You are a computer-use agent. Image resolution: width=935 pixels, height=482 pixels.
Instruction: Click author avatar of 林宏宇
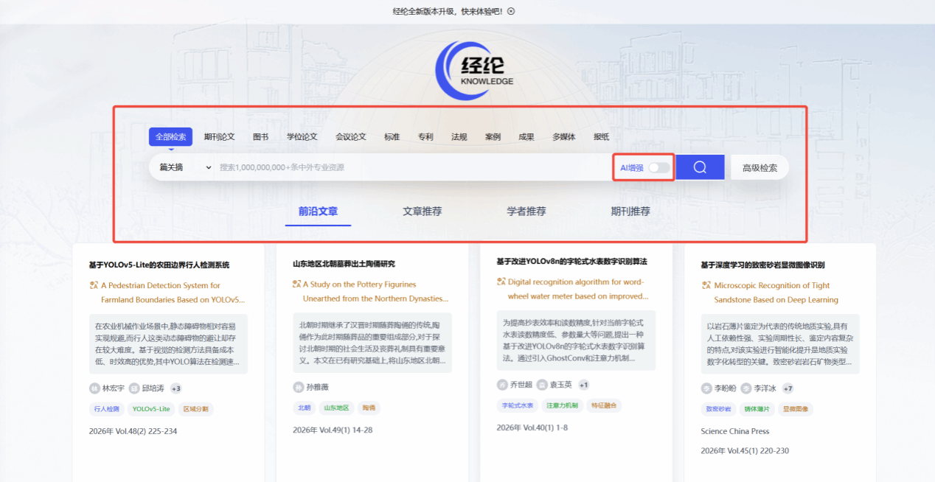94,388
